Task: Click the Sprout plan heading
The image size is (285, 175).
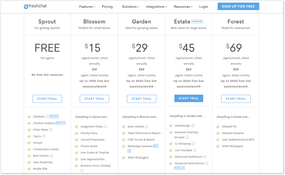Action: [x=47, y=22]
